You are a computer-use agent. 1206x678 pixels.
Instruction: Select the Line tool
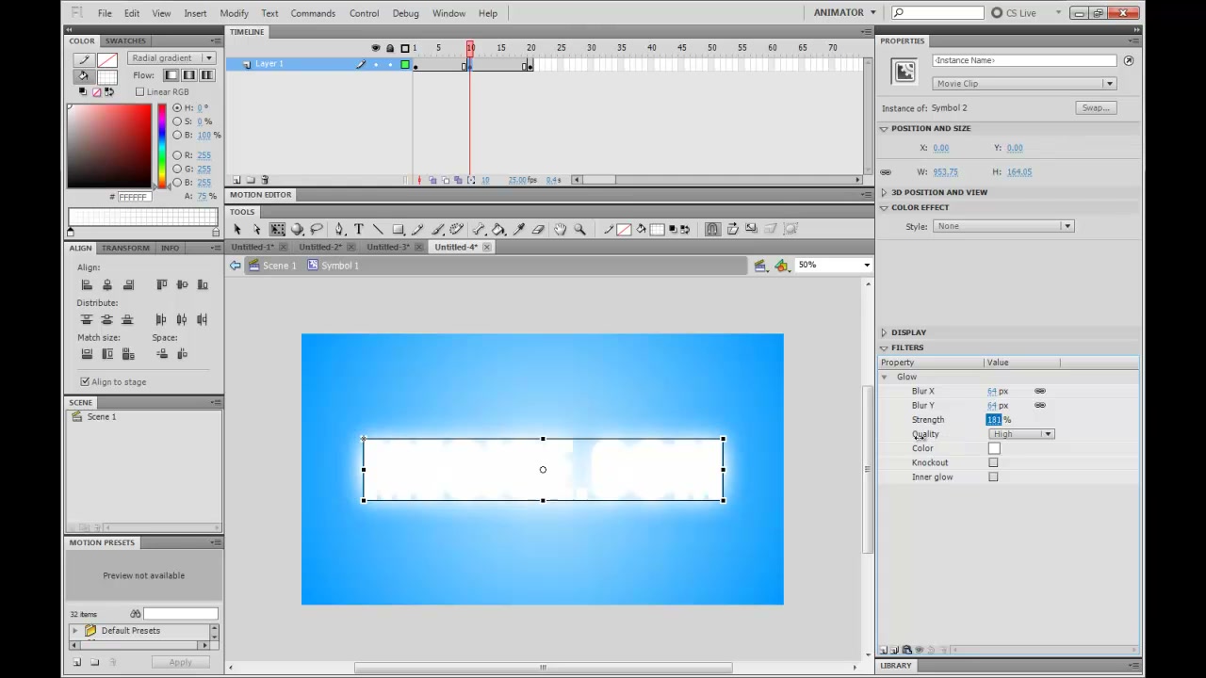(x=378, y=229)
